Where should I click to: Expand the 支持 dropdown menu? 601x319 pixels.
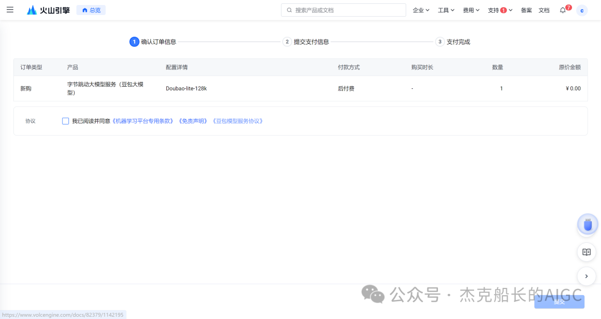(500, 11)
